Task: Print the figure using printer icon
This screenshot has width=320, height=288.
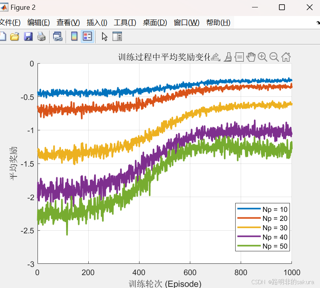Action: coord(41,37)
